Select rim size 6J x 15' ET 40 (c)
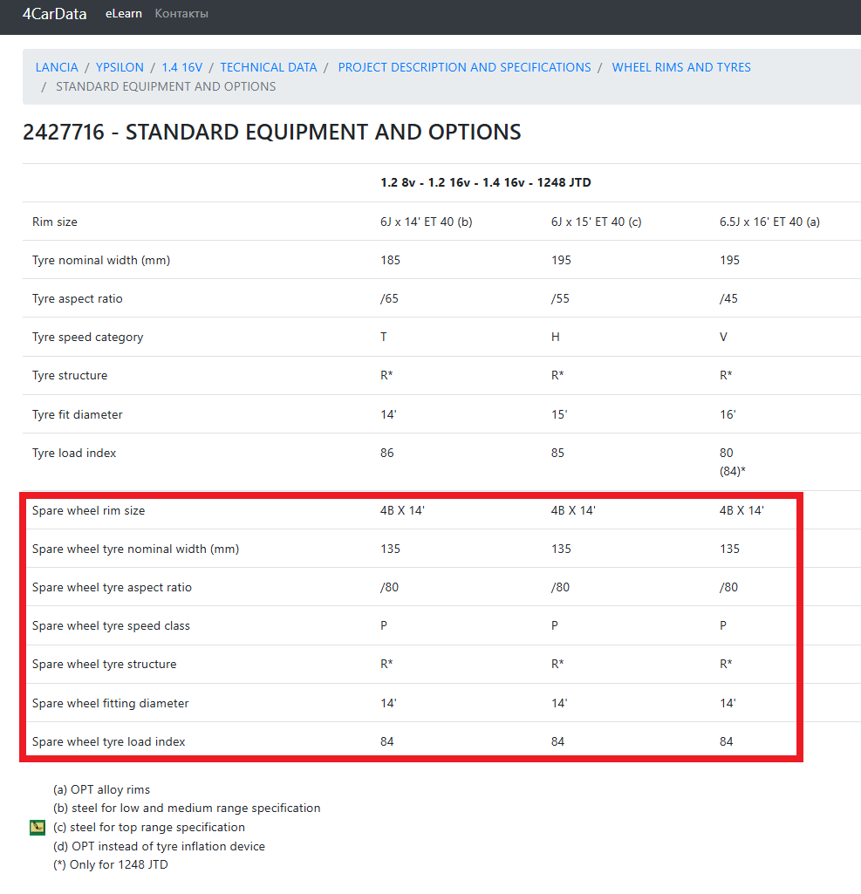The width and height of the screenshot is (861, 894). [597, 222]
